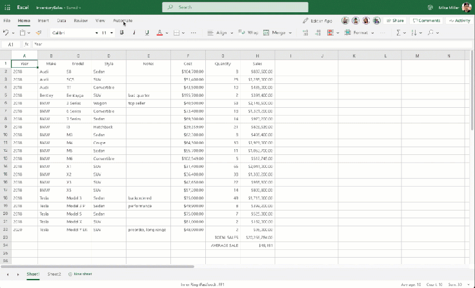Expand the Align dropdown arrow

[x=232, y=33]
